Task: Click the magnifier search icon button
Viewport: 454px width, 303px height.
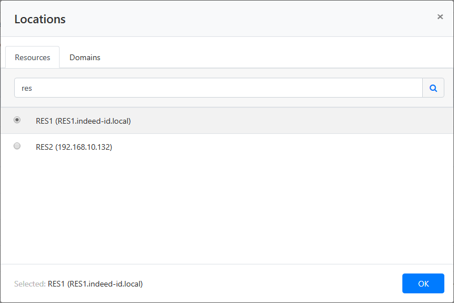Action: 433,88
